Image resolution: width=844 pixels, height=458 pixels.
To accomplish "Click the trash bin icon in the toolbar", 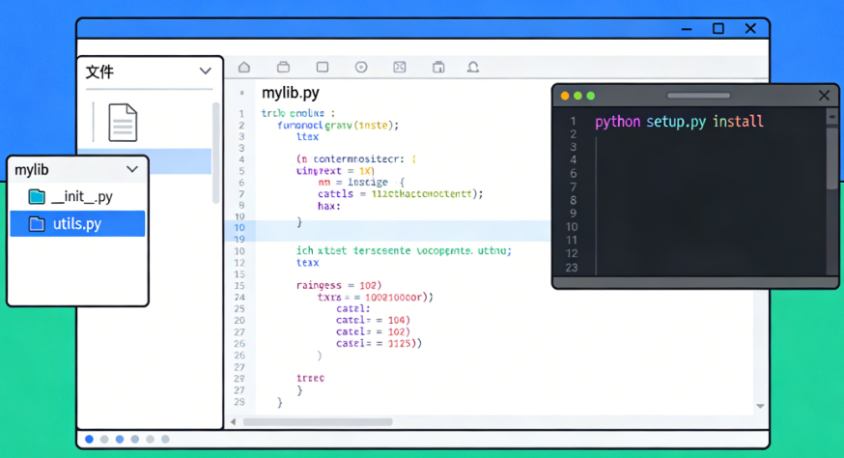I will [x=438, y=67].
